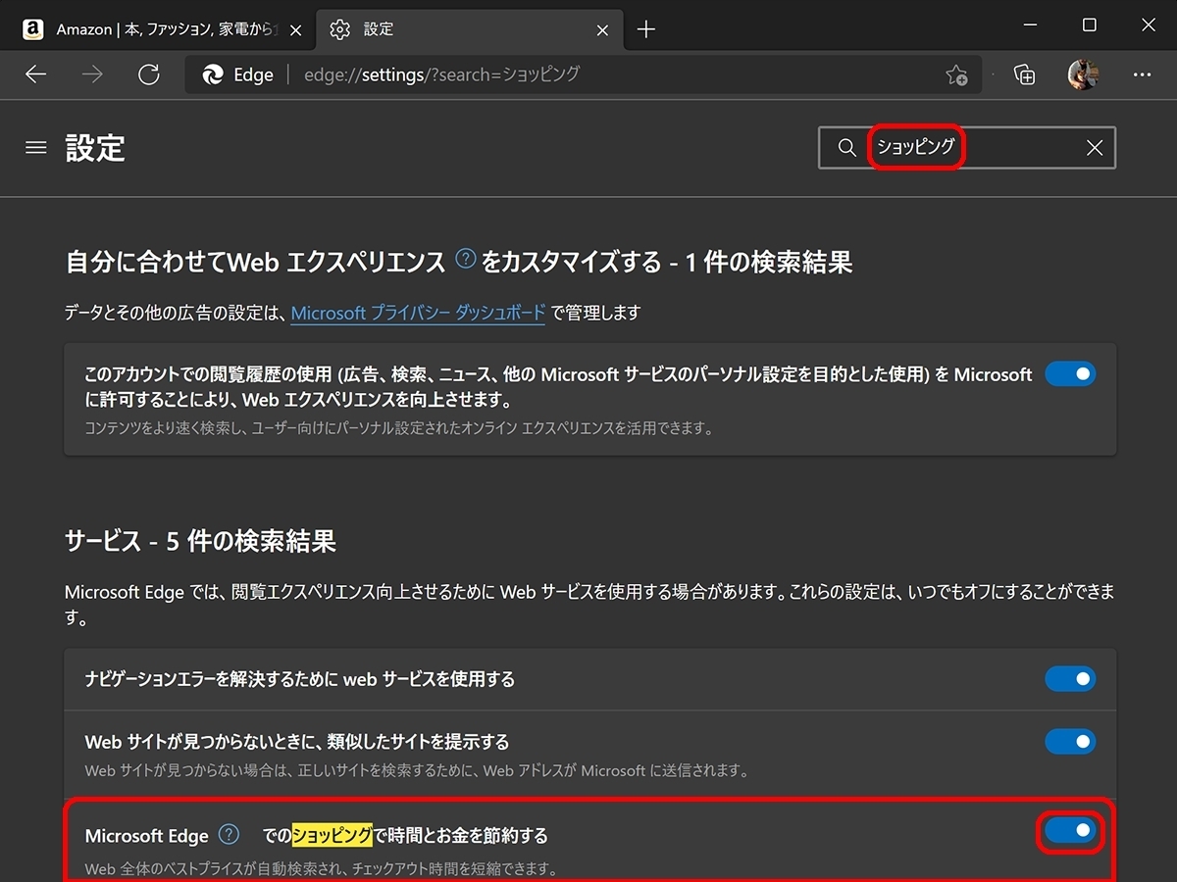The image size is (1177, 882).
Task: Click the Edge logo in address bar
Action: pyautogui.click(x=212, y=74)
